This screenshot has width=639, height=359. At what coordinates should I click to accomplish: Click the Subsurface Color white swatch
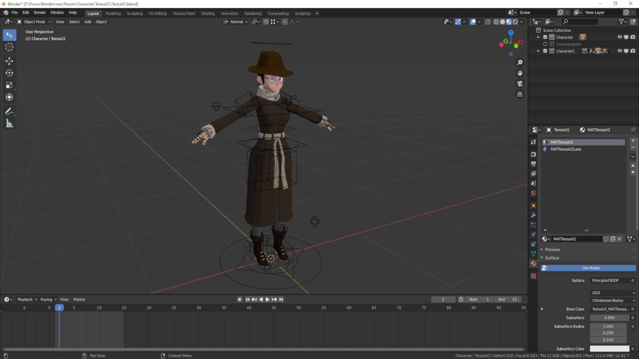tap(609, 349)
